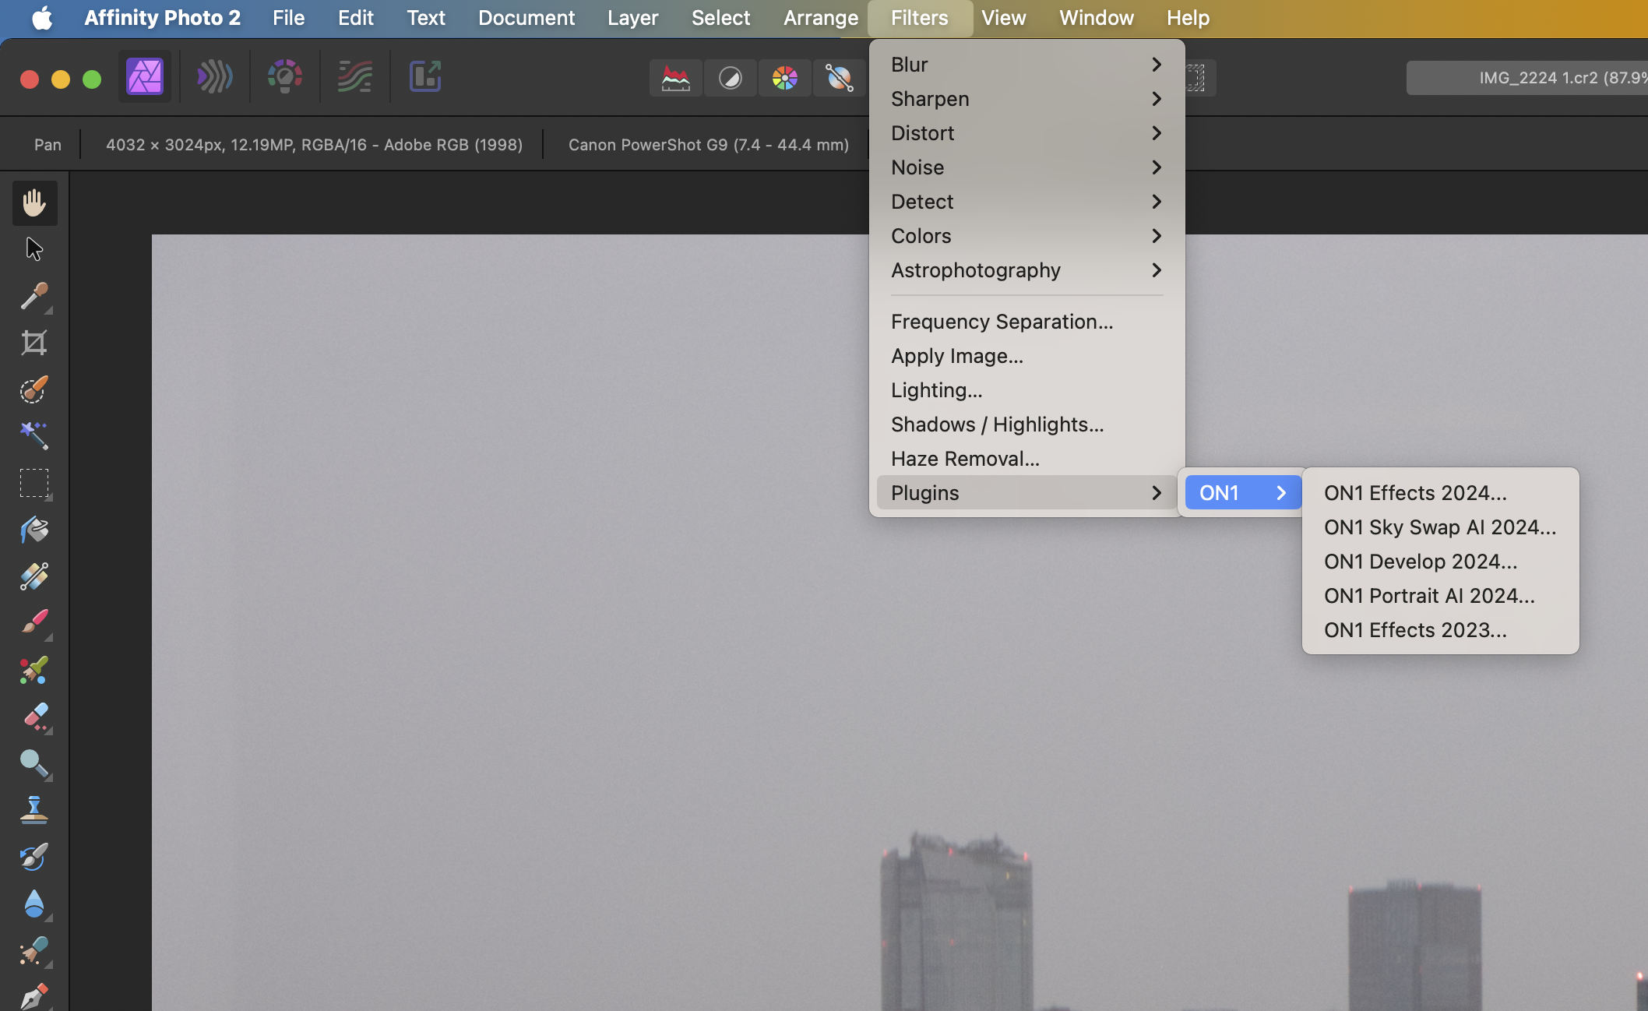Open the View menu
This screenshot has width=1648, height=1011.
click(1003, 18)
